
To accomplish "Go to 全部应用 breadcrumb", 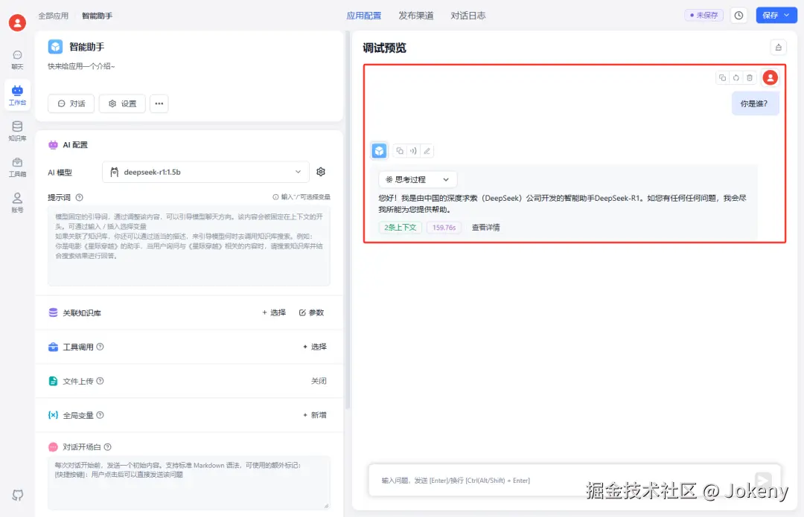I will click(x=54, y=16).
